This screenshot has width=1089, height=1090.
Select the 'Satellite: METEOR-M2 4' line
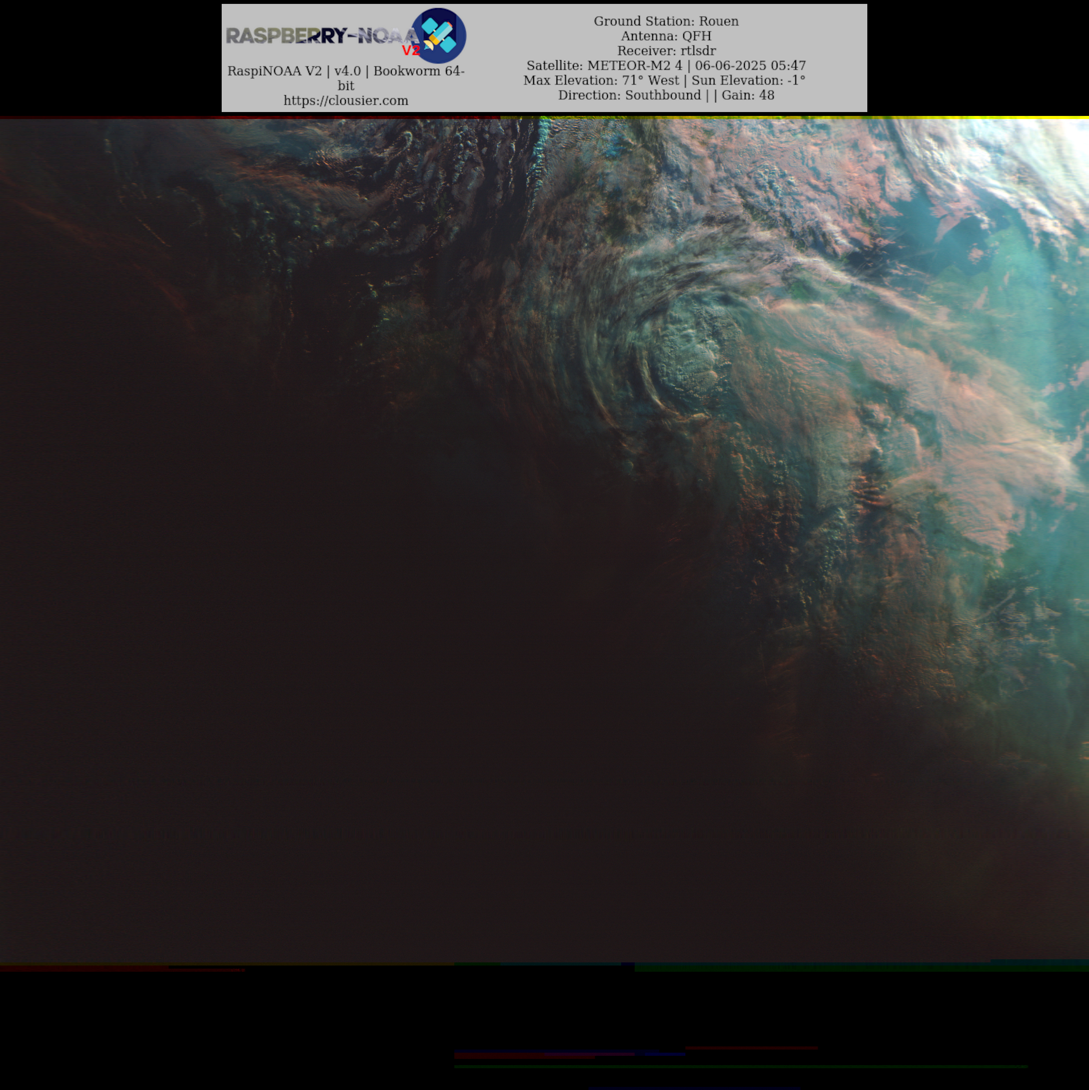coord(666,65)
